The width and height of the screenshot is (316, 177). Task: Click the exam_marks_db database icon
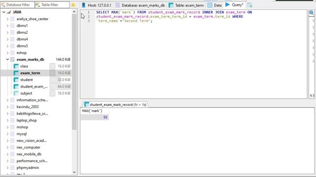(x=12, y=59)
